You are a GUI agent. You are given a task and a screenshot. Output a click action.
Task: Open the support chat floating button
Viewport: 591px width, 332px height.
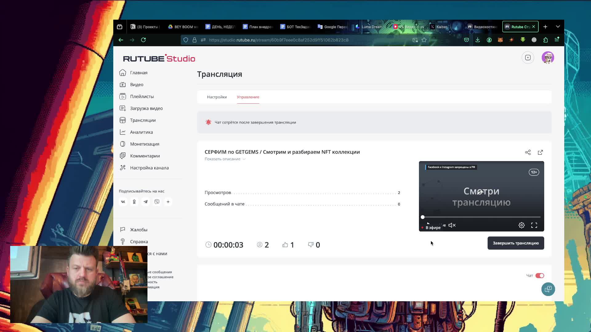[x=548, y=289]
